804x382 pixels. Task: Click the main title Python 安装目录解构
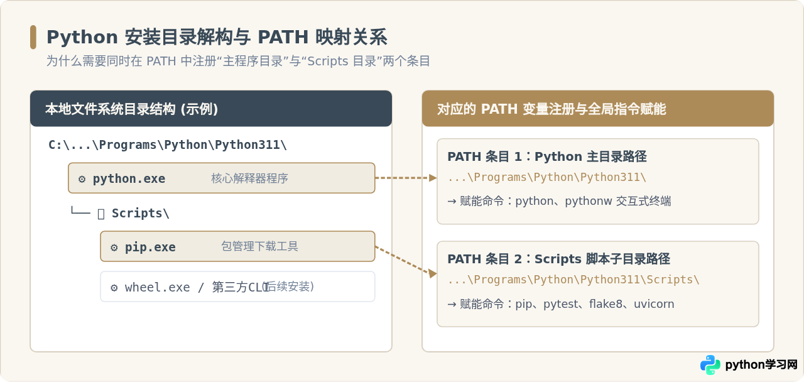pyautogui.click(x=217, y=37)
